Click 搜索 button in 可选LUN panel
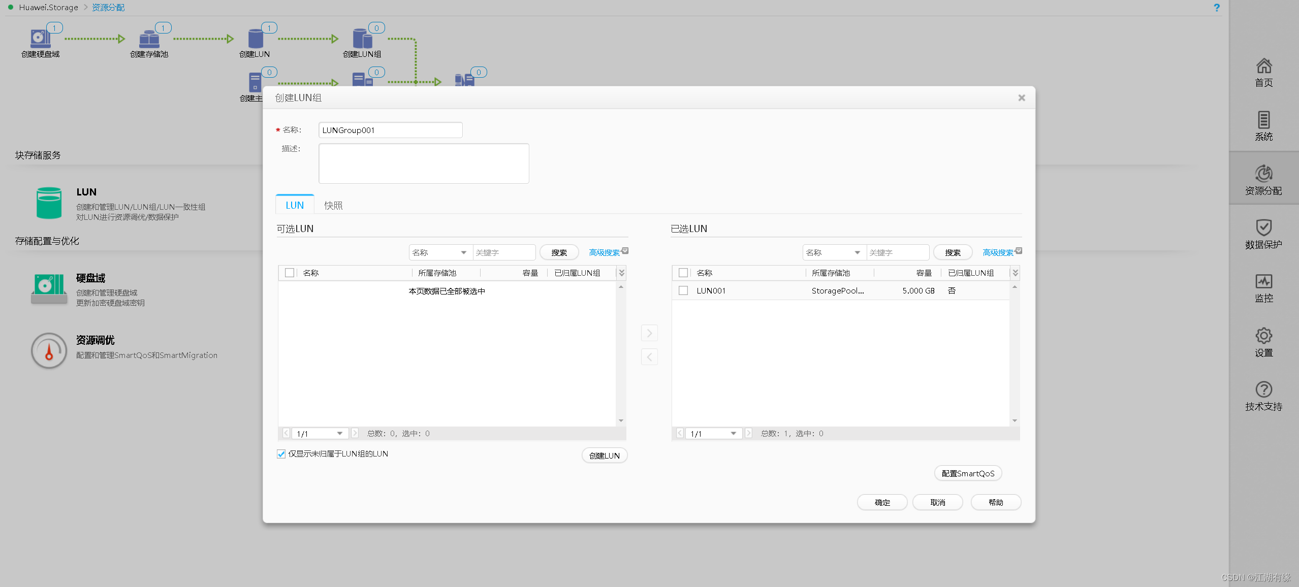The width and height of the screenshot is (1299, 587). pos(559,252)
